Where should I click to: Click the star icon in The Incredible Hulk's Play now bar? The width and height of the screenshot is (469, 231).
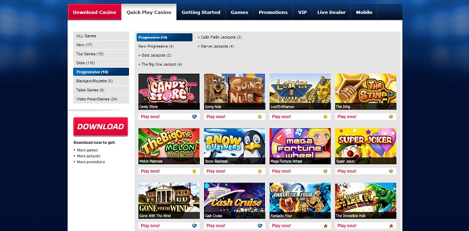pos(391,226)
